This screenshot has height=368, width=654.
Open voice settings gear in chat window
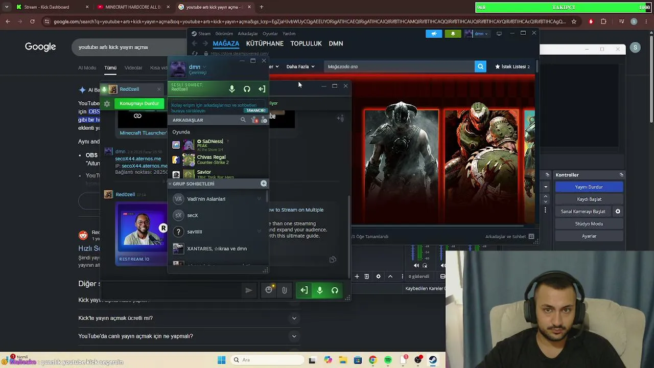107,103
